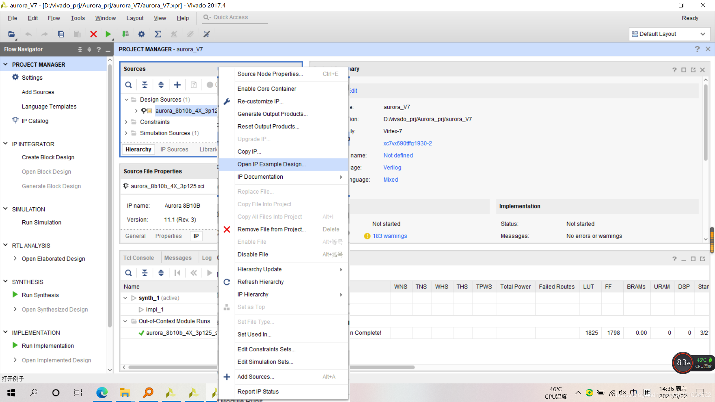Open Properties tab in Source File Properties

168,236
